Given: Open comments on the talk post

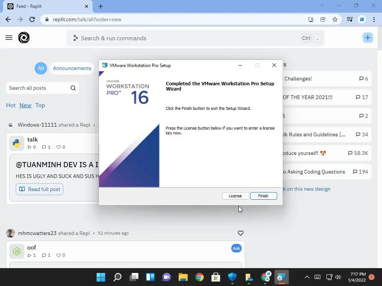Looking at the screenshot, I should click(x=46, y=147).
